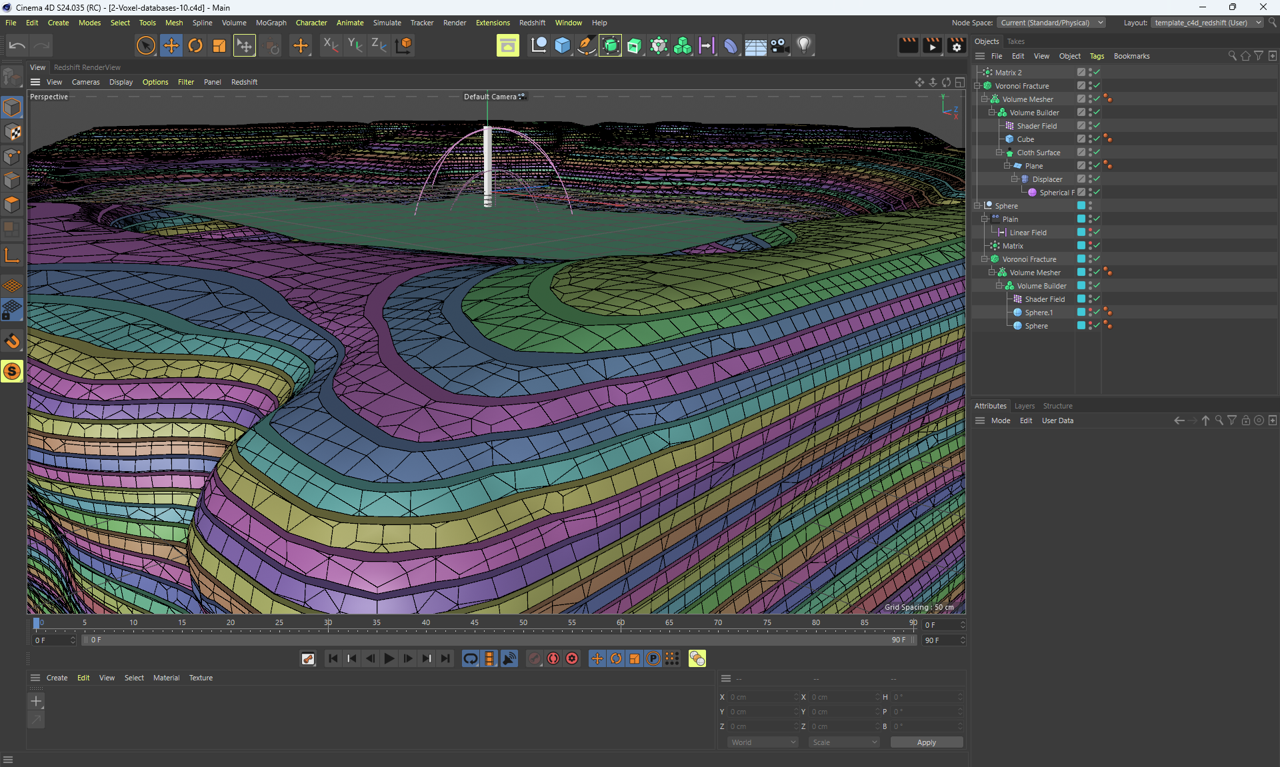
Task: Click the Undo arrow icon
Action: click(17, 45)
